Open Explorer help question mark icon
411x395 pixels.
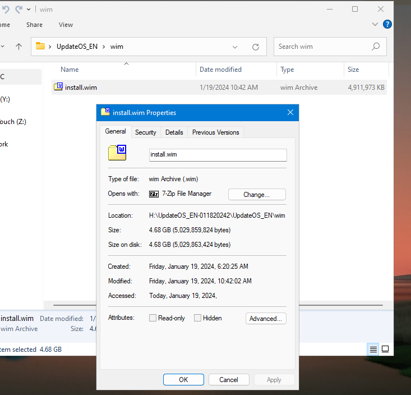[x=387, y=24]
